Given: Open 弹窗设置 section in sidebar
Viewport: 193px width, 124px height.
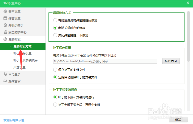Looking at the screenshot, I should (23, 18).
